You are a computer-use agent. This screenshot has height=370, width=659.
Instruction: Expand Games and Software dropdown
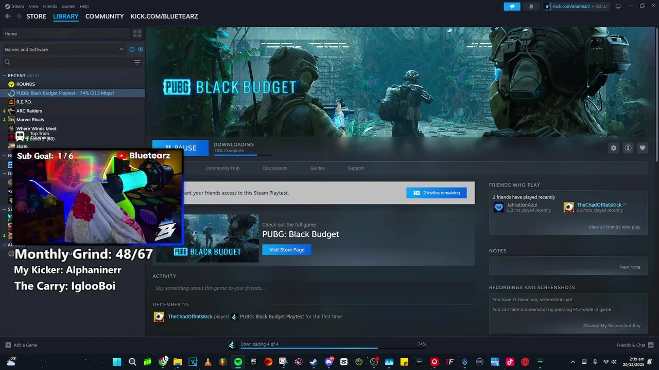point(64,49)
